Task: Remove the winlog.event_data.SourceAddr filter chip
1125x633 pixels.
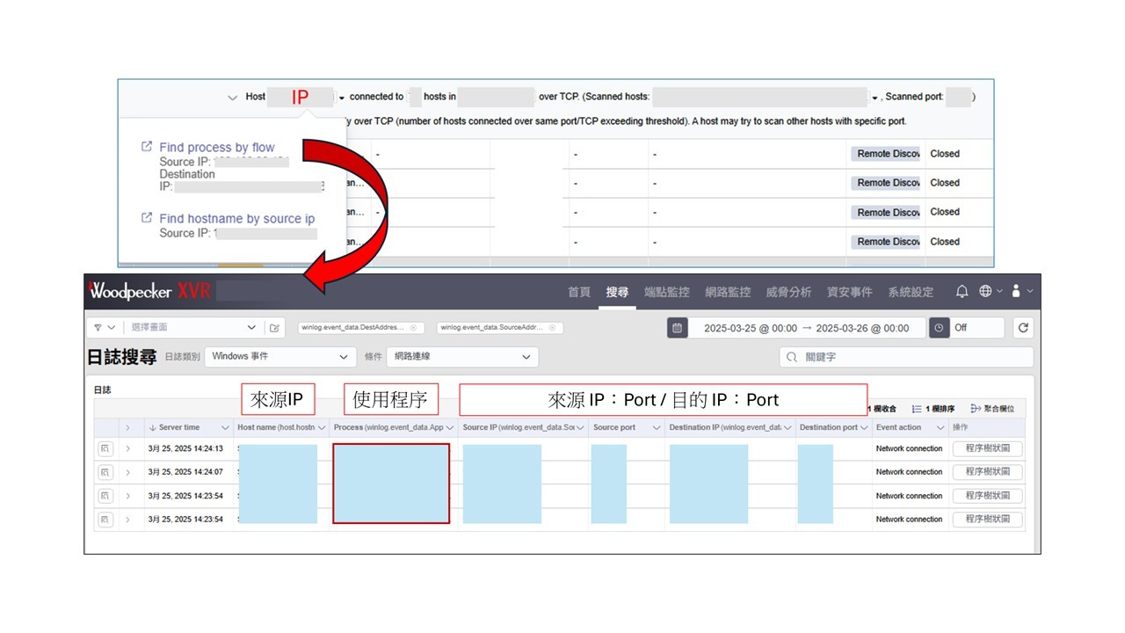Action: point(552,328)
